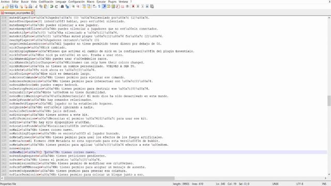The width and height of the screenshot is (331, 186).
Task: Open the Plugins menu
Action: (112, 2)
